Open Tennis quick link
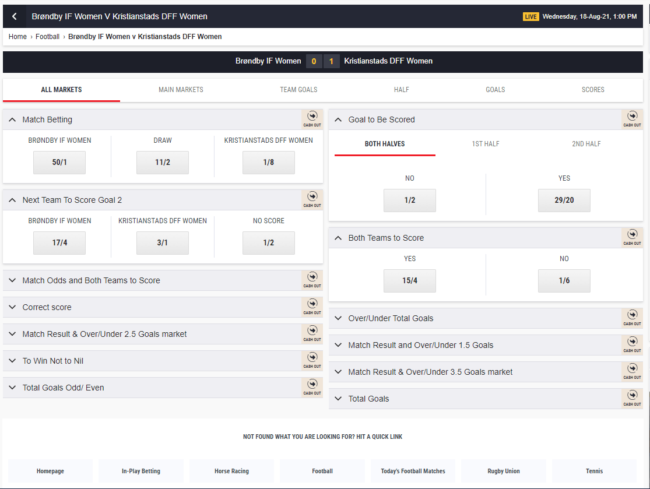Image resolution: width=650 pixels, height=489 pixels. (595, 471)
